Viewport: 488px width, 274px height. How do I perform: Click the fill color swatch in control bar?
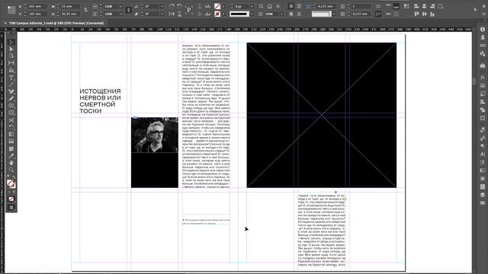coord(217,6)
